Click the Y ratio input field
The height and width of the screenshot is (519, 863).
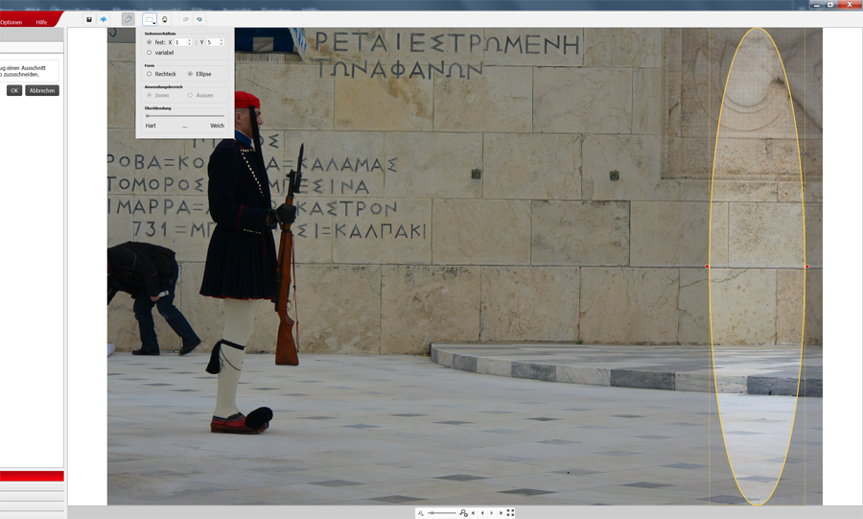[x=213, y=42]
